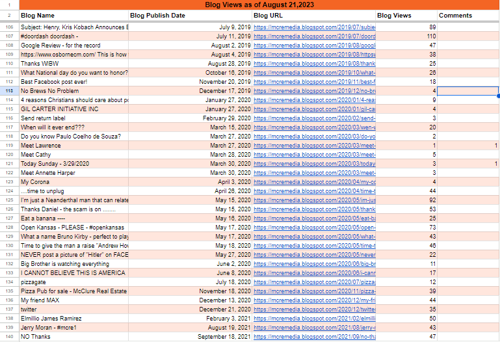This screenshot has width=500, height=342.
Task: Select cell 'Elmillio James Ramirez'
Action: (x=73, y=319)
